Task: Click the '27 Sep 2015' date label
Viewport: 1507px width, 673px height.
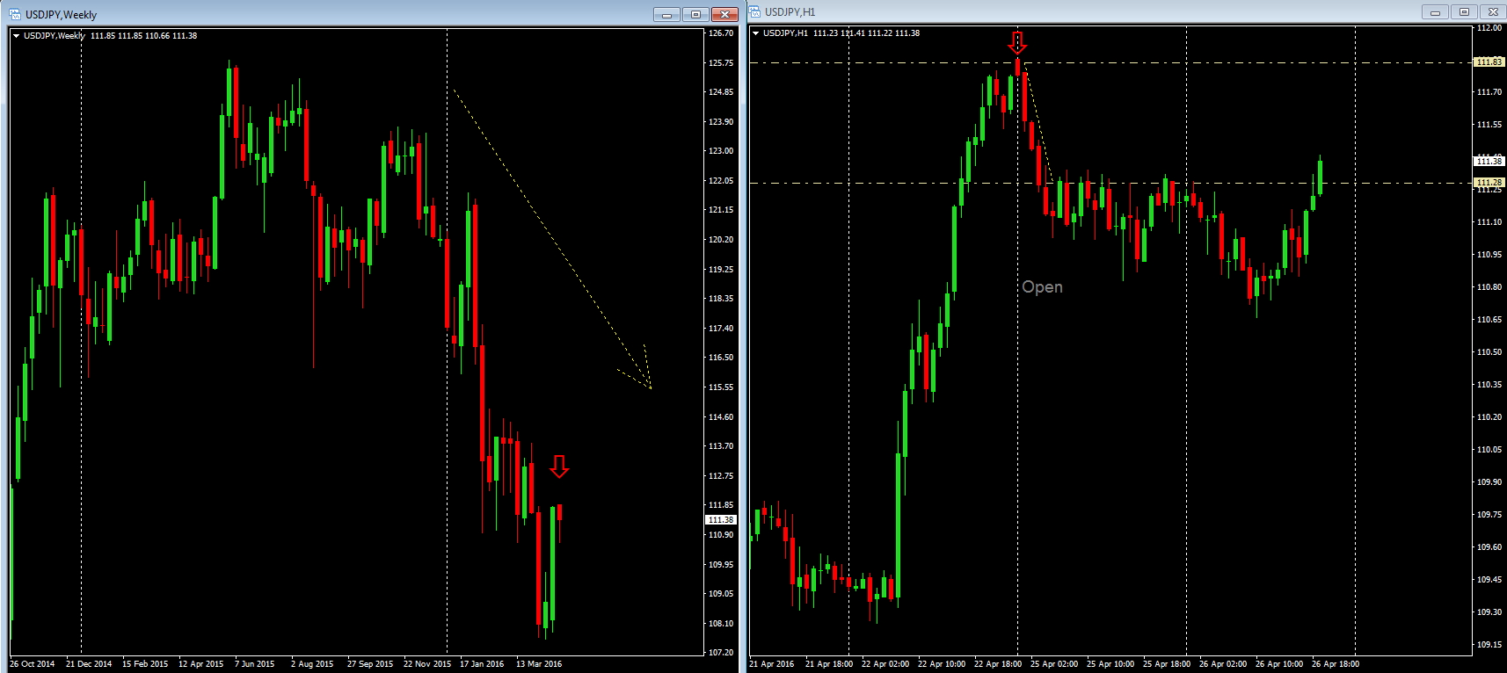Action: (370, 664)
